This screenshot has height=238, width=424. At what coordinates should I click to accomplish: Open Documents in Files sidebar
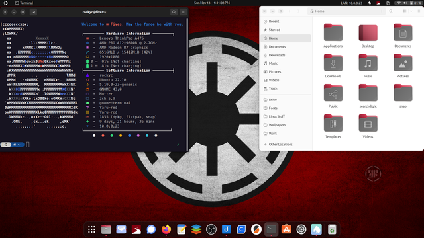click(x=286, y=47)
